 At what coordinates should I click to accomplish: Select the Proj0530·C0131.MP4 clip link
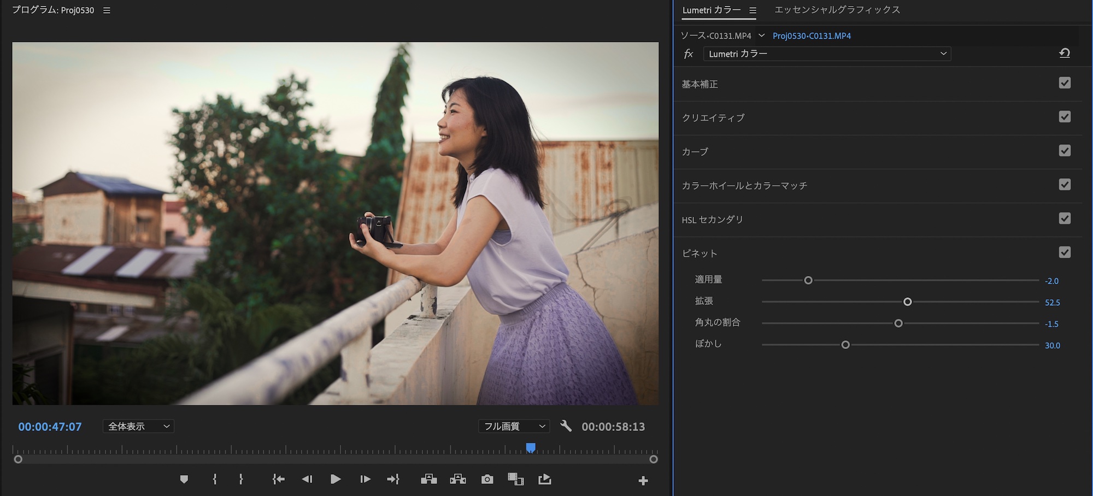tap(812, 36)
